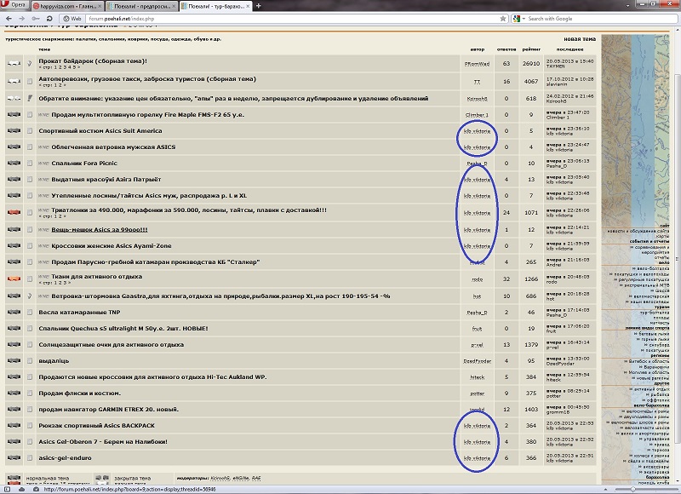Image resolution: width=681 pixels, height=494 pixels.
Task: Click the attachment icon beside Ветровка-штормовка Gaastra thread
Action: [30, 296]
